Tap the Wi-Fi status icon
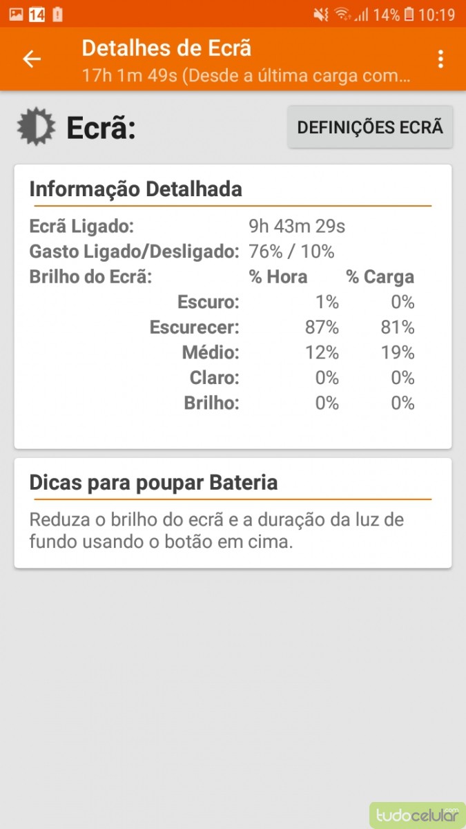This screenshot has width=466, height=829. (341, 15)
